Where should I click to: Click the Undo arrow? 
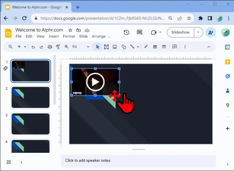[33, 47]
